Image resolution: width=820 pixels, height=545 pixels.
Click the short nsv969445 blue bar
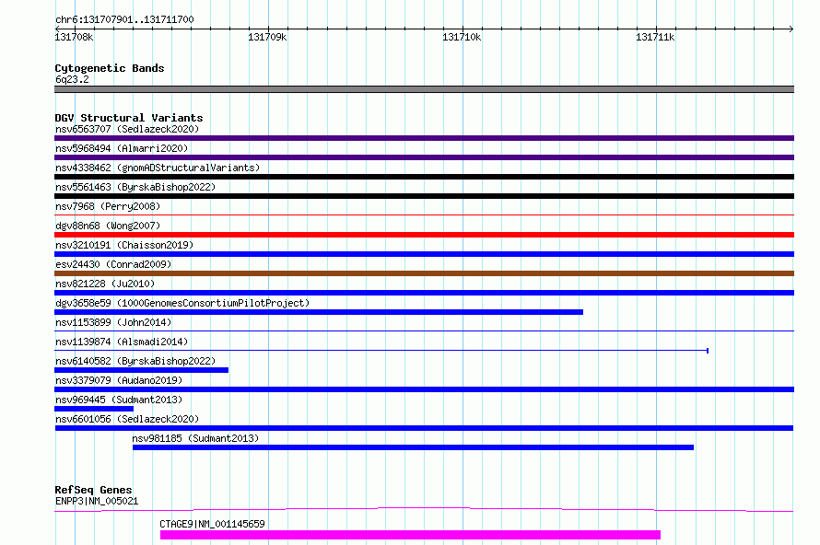click(x=94, y=409)
